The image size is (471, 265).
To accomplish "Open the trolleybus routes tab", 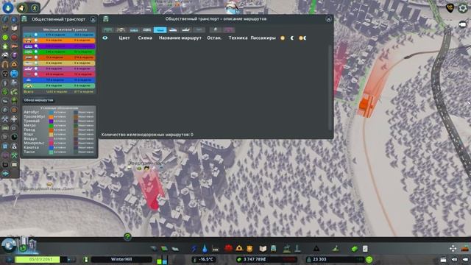I will (121, 29).
